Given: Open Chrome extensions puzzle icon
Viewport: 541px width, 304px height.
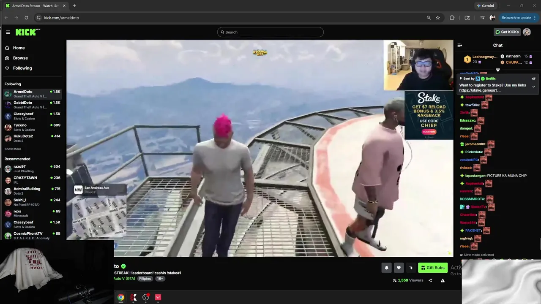Looking at the screenshot, I should (452, 18).
